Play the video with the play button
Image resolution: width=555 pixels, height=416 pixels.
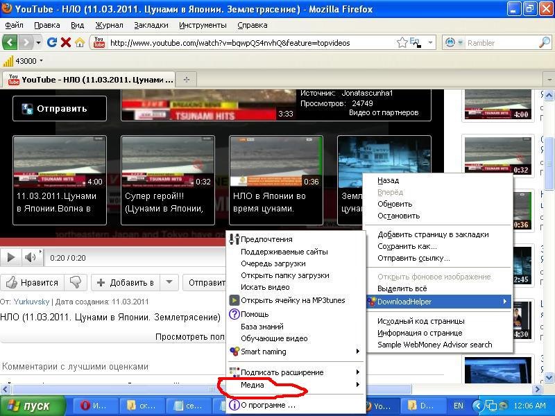point(11,257)
